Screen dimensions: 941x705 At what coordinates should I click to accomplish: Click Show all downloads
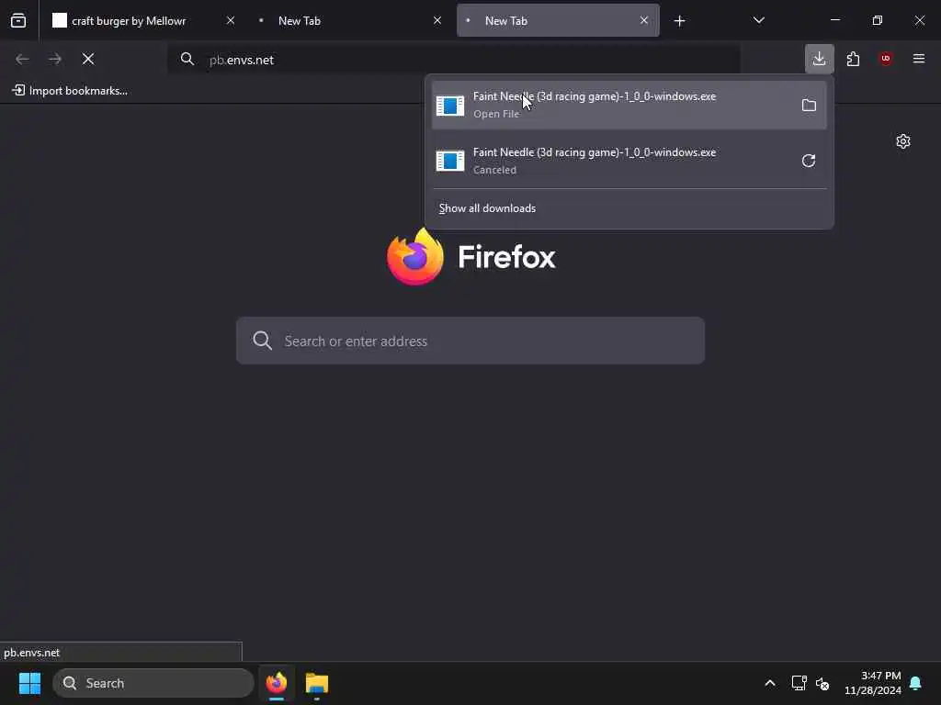tap(487, 208)
